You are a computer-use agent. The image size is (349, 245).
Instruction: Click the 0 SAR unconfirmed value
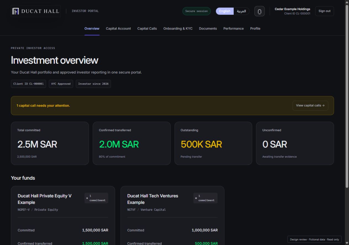coord(275,144)
